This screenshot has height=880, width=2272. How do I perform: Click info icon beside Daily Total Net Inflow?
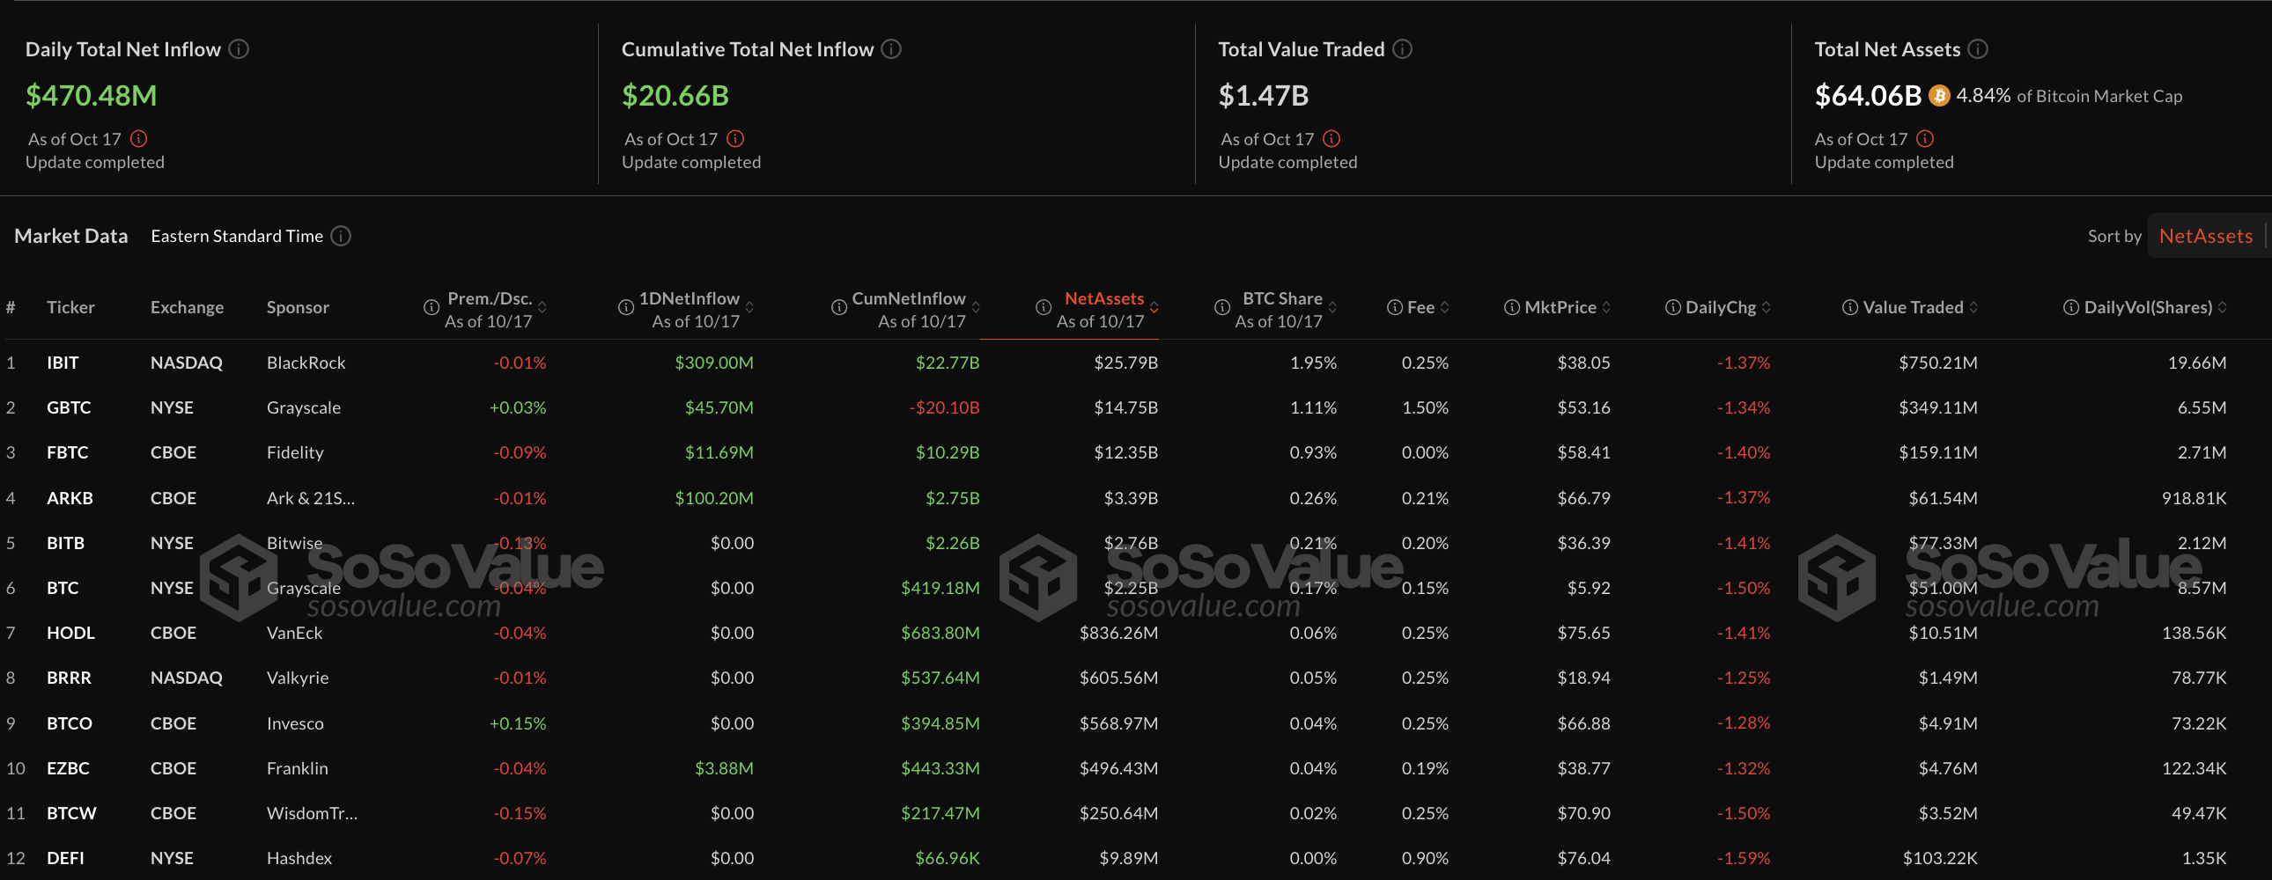click(239, 49)
